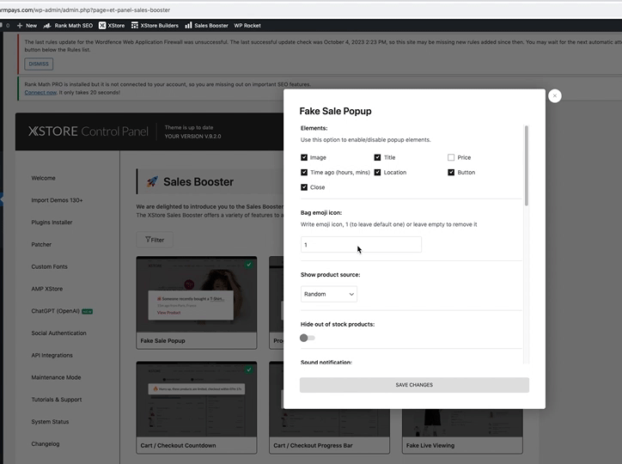Click the YOUR VERSION V.9.2.0 text
622x464 pixels.
coord(192,136)
